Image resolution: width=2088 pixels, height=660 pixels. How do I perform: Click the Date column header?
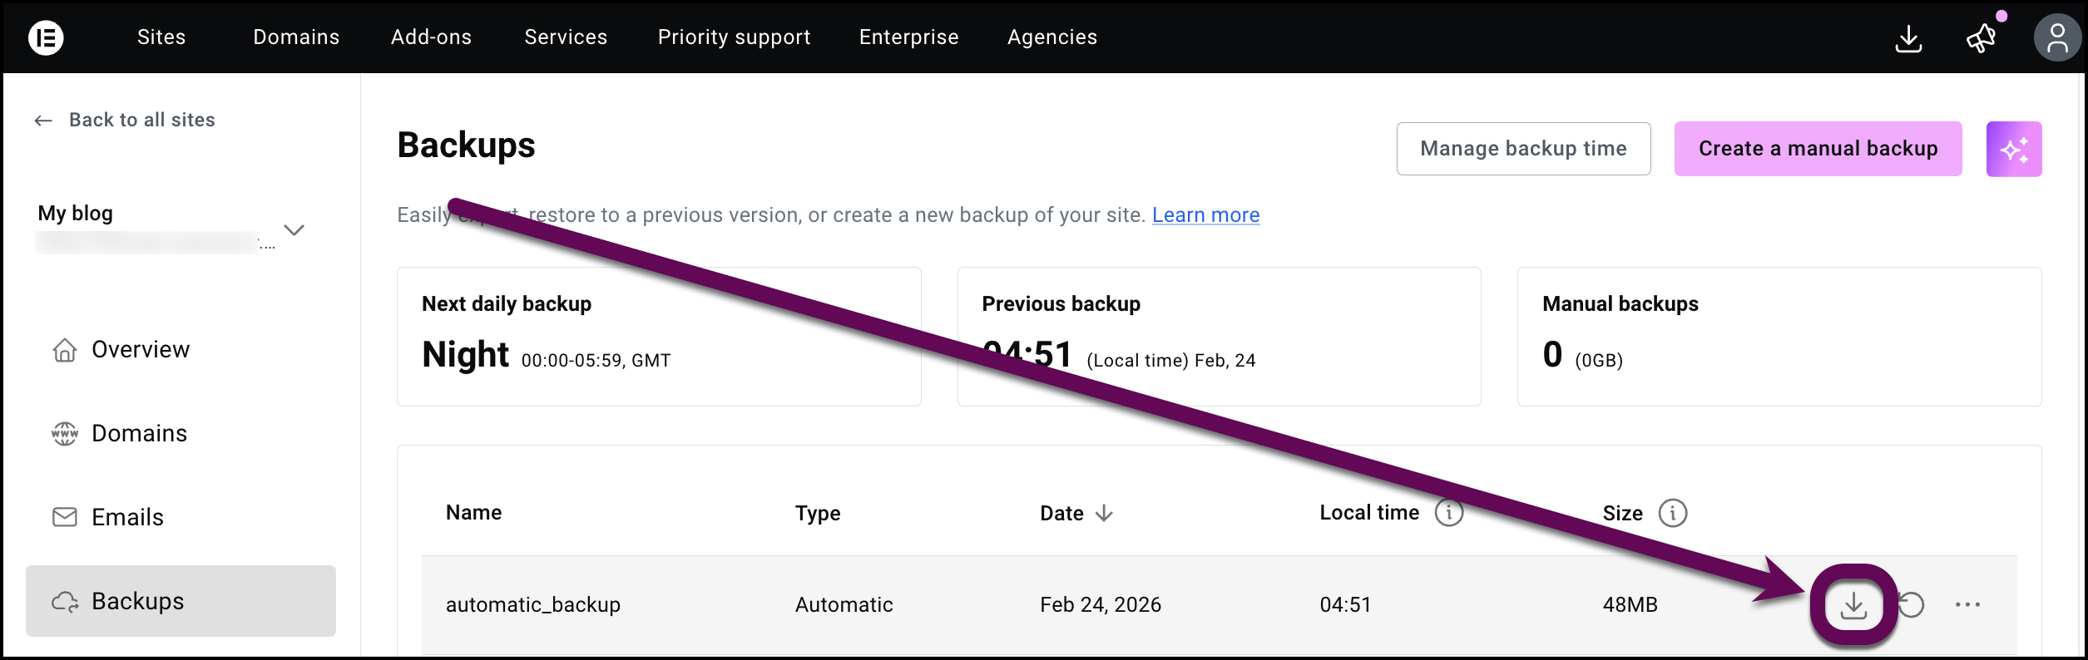(1061, 513)
